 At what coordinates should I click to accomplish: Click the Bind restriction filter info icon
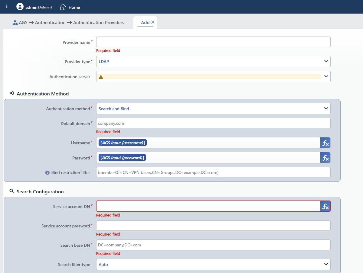pyautogui.click(x=47, y=173)
